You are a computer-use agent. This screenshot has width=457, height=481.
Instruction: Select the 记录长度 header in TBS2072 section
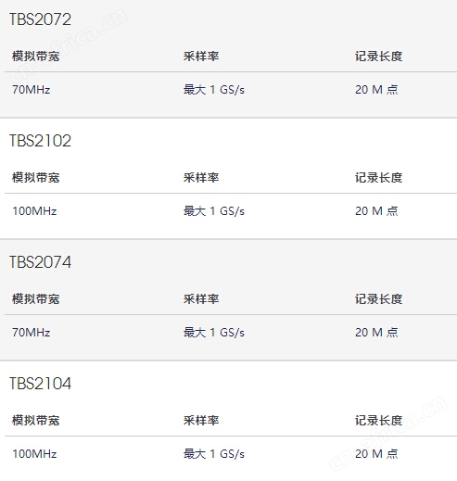coord(378,57)
